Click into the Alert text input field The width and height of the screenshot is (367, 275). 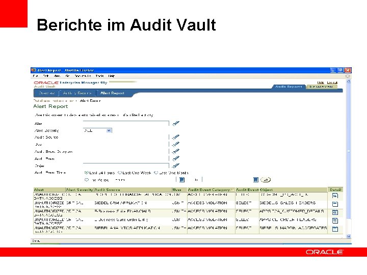coord(126,123)
